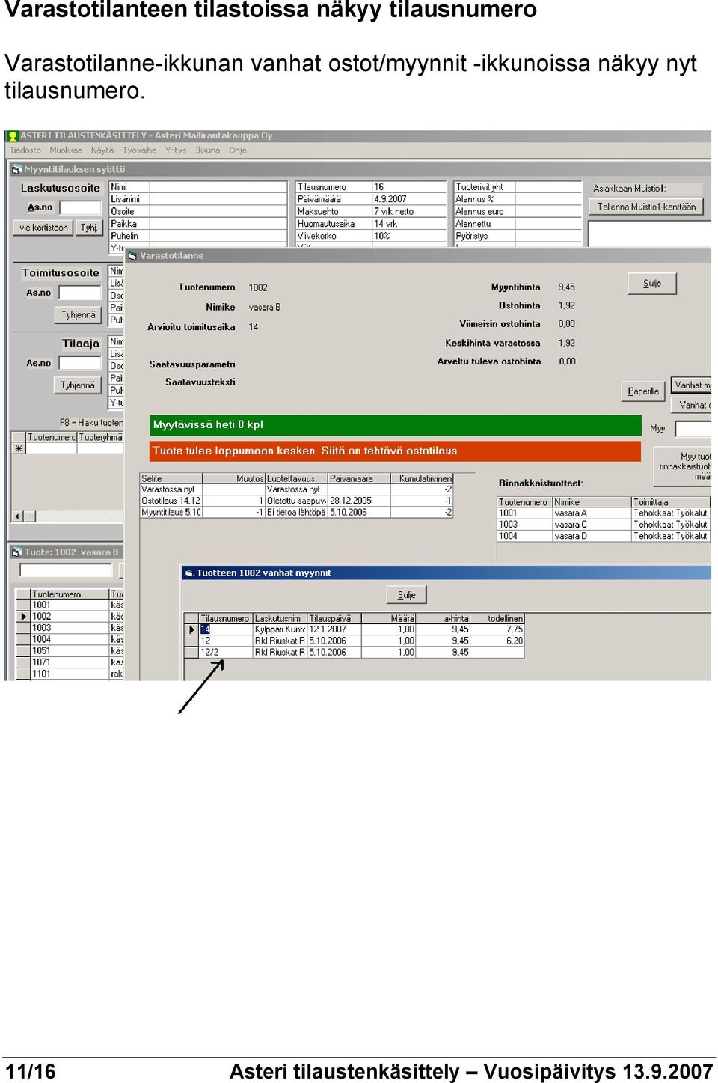718x1083 pixels.
Task: Click the search field in the Tuote window
Action: [66, 570]
